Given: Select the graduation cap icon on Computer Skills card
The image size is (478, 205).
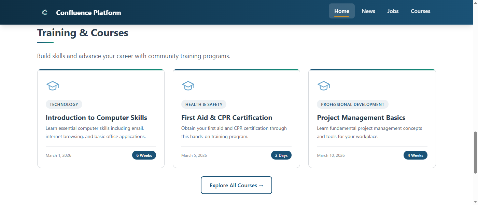Looking at the screenshot, I should click(53, 86).
